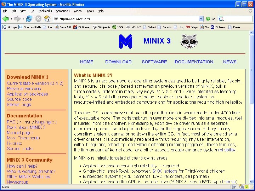Open the Previous versions link
This screenshot has width=255, height=191.
[x=24, y=89]
